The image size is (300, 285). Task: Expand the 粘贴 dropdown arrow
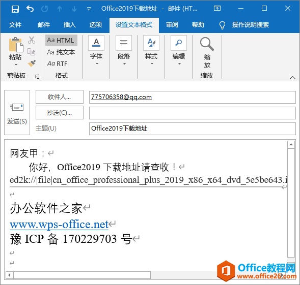16,65
